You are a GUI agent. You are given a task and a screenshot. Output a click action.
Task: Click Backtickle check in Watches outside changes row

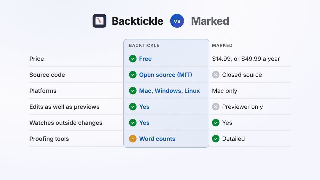click(133, 123)
